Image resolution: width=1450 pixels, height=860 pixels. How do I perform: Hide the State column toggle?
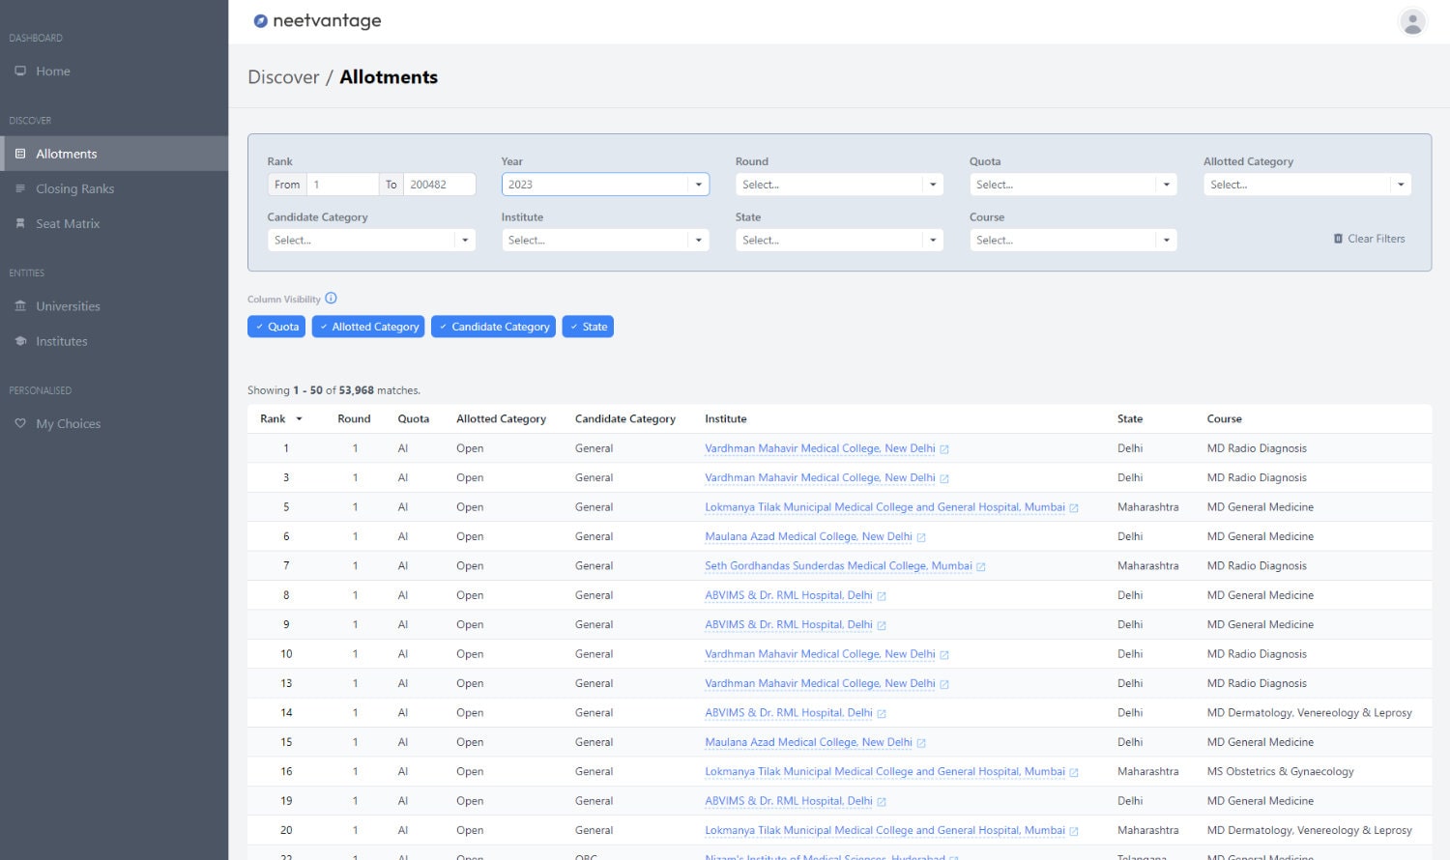(588, 327)
